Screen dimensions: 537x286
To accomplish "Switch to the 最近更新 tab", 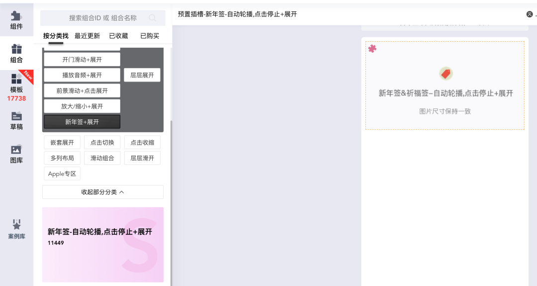I will click(88, 36).
